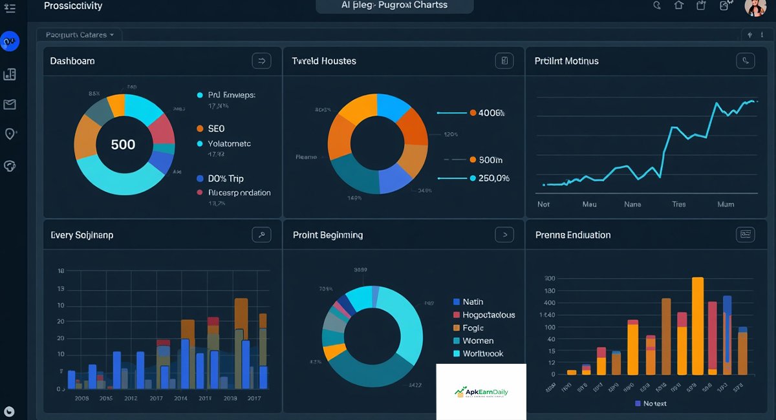Click the blue circular logo in sidebar
The image size is (776, 420).
pos(10,41)
